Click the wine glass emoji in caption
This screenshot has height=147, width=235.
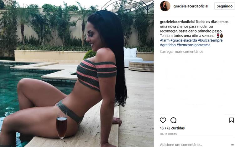tap(218, 36)
